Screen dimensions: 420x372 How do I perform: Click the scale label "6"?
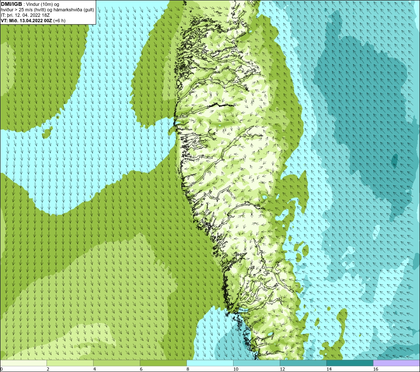(x=141, y=369)
